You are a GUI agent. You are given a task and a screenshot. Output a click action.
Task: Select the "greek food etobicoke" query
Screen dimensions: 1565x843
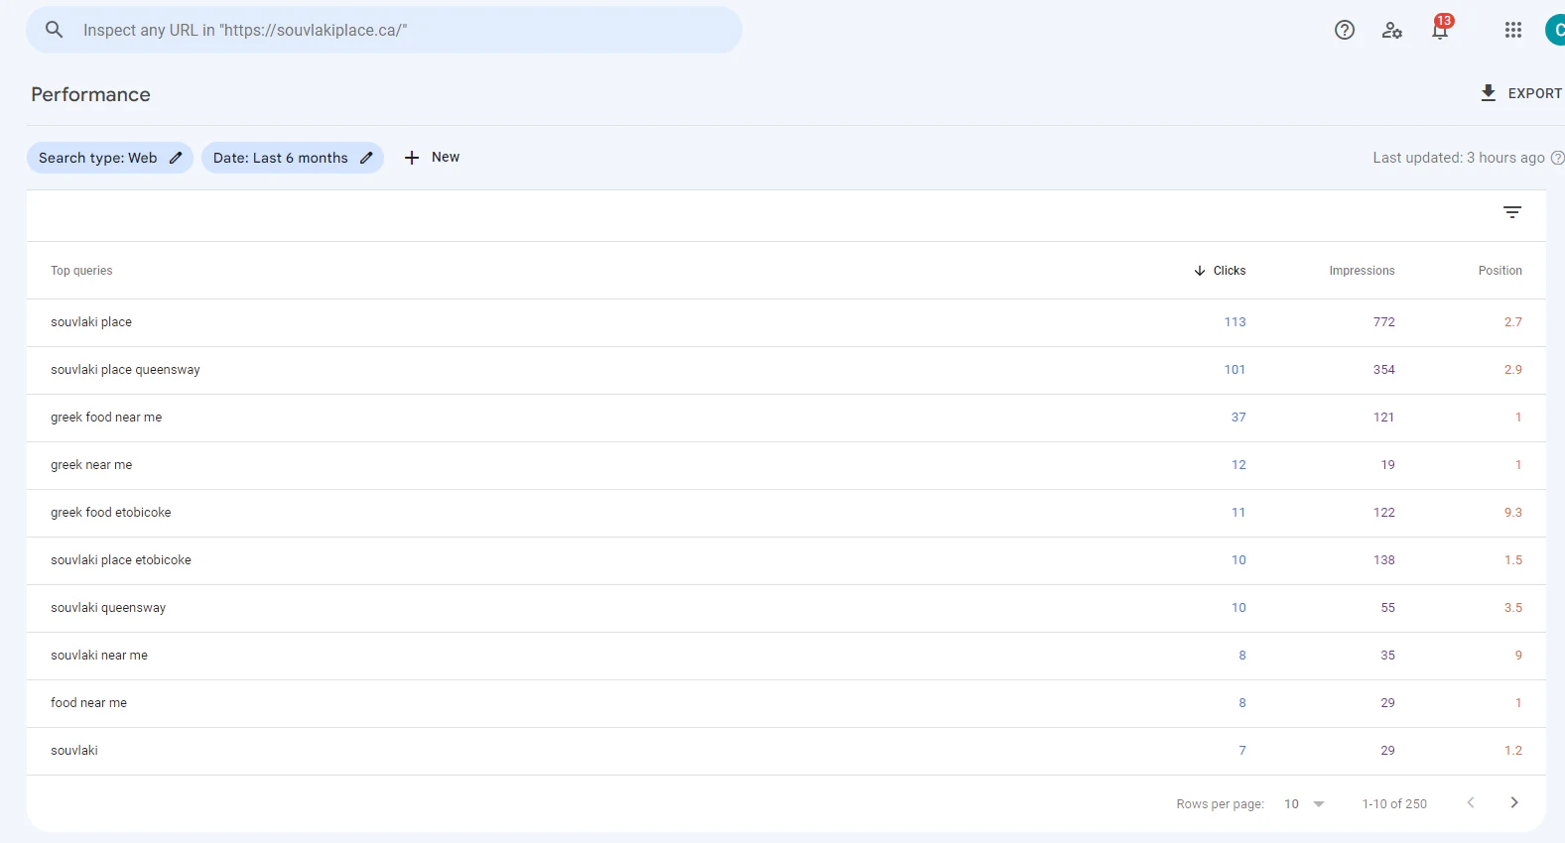click(x=111, y=513)
